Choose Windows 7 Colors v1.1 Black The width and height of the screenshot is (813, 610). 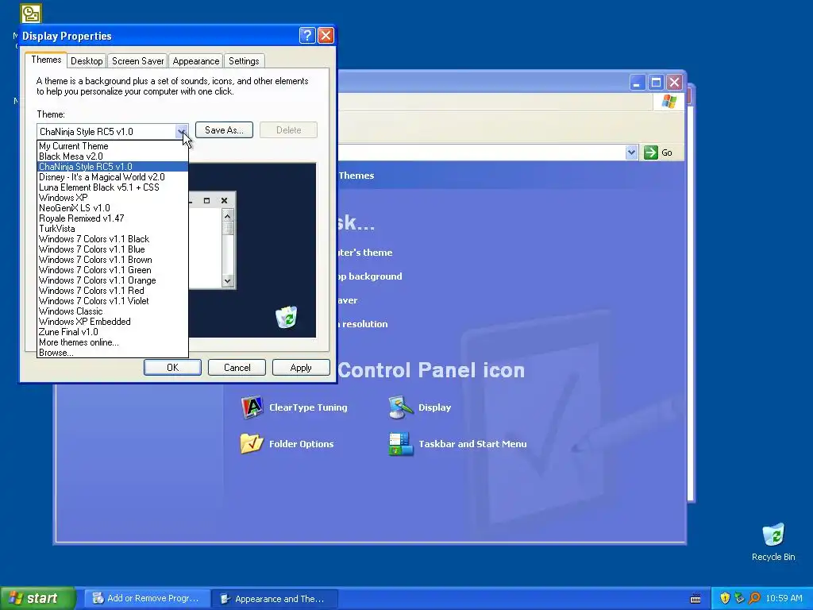[x=113, y=239]
